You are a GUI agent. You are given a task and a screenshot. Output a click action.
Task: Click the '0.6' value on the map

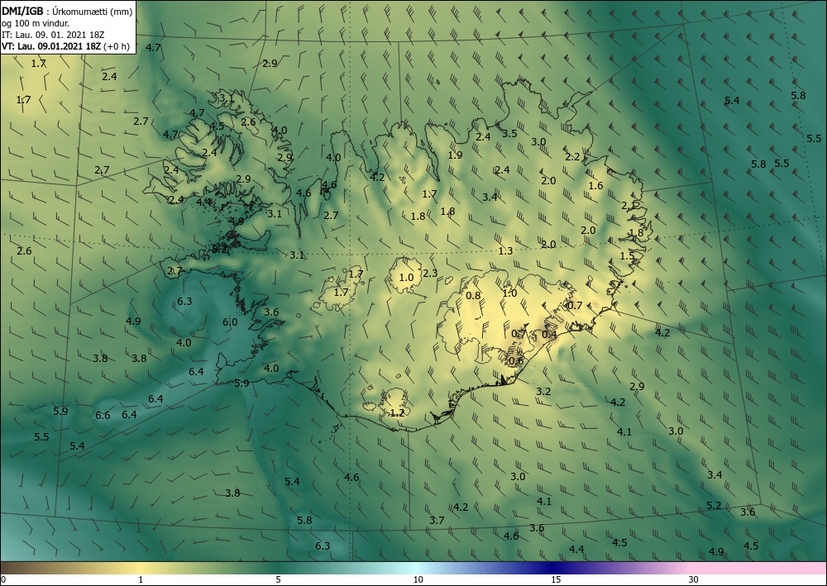[516, 361]
